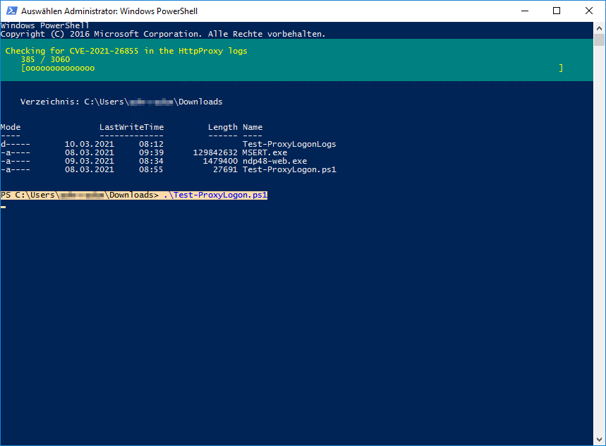Click the time '09:39'
606x446 pixels.
coord(151,152)
